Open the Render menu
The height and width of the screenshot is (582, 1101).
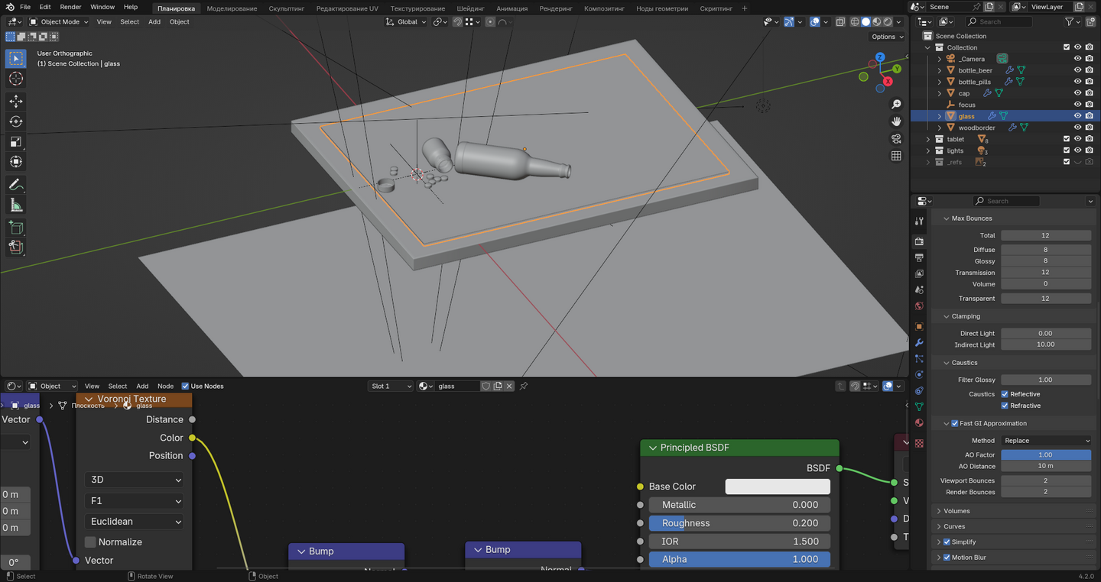pyautogui.click(x=70, y=7)
